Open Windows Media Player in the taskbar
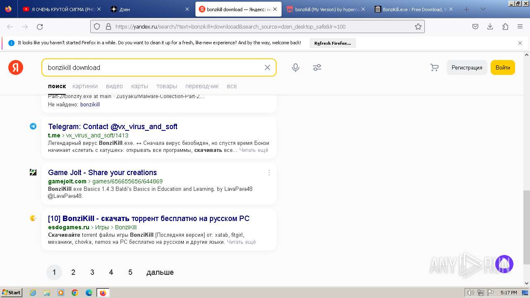This screenshot has height=298, width=530. tap(61, 293)
